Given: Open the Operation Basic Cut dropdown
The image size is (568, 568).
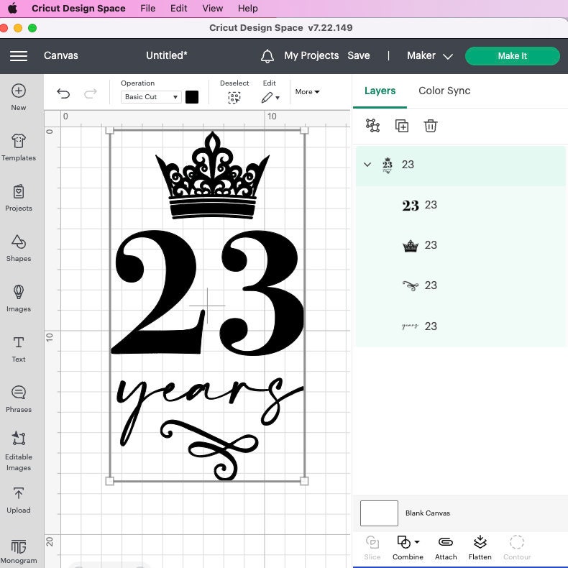Looking at the screenshot, I should click(x=151, y=97).
